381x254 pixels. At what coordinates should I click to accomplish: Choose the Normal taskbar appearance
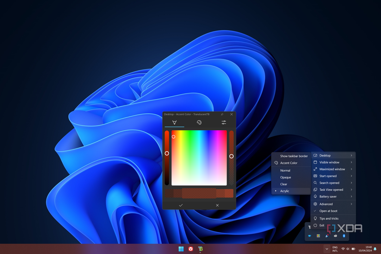click(x=291, y=170)
